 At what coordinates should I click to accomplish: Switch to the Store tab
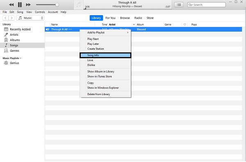click(150, 18)
